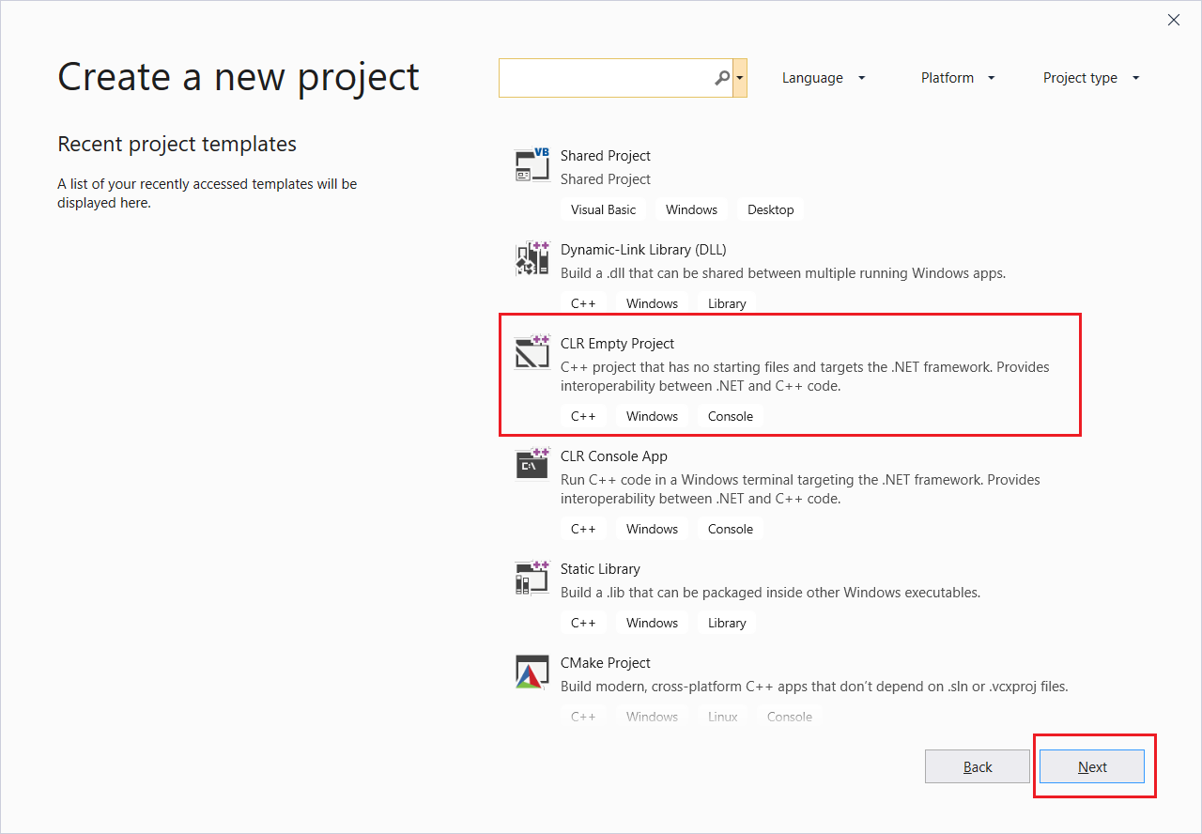
Task: Click the CLR Empty Project icon
Action: 532,352
